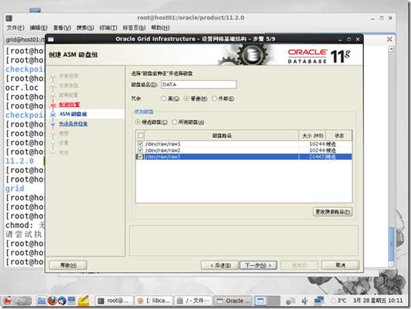This screenshot has width=411, height=309.
Task: Open the 编辑(E) menu in terminal
Action: click(x=39, y=28)
